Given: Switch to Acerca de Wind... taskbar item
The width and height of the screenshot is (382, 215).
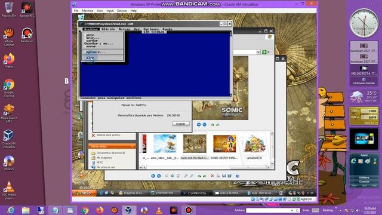Looking at the screenshot, I should pos(229,193).
